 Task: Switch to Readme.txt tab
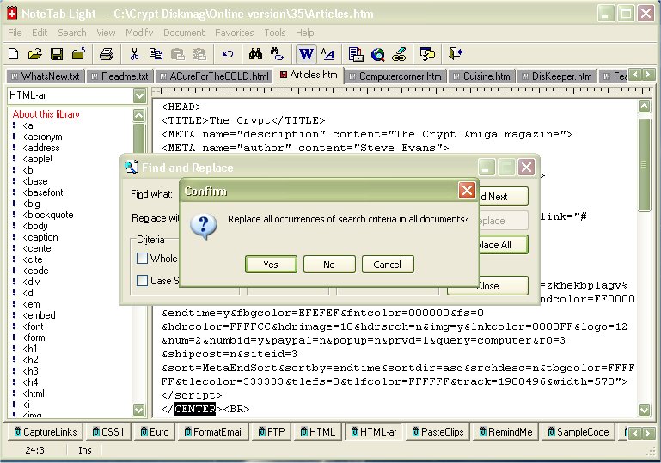coord(120,76)
